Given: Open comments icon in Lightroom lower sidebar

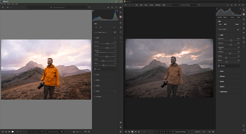Looking at the screenshot, I should coord(121,123).
